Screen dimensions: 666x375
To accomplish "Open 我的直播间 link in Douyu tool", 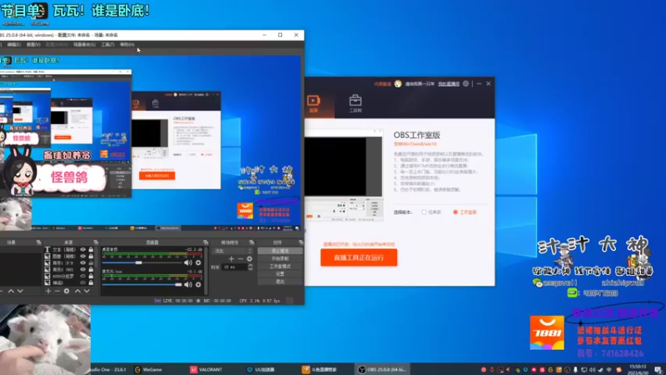I will click(449, 84).
